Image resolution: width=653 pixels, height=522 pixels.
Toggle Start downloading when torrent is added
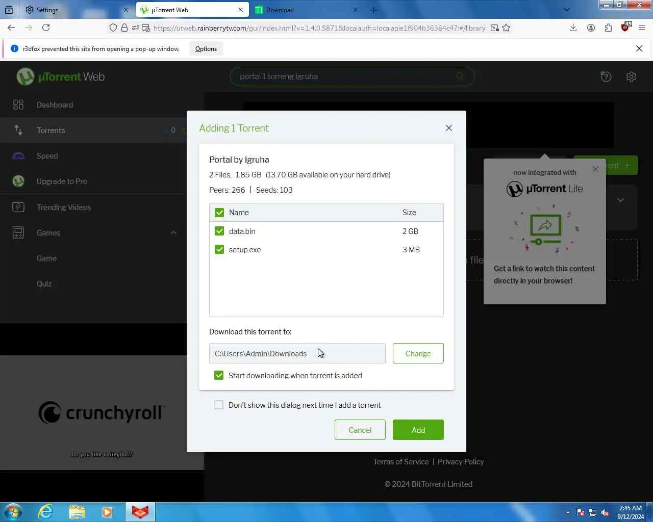point(219,375)
